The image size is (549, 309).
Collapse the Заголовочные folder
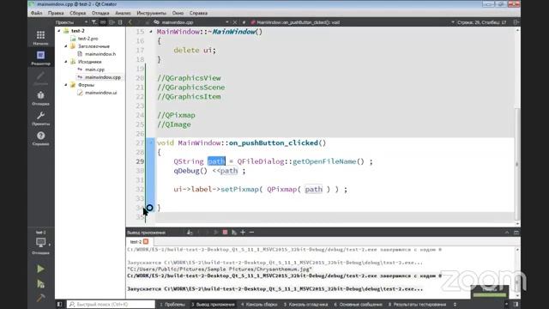click(x=66, y=46)
